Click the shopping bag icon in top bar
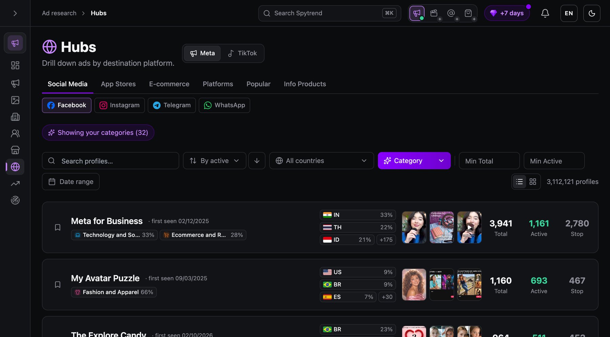 (x=468, y=13)
